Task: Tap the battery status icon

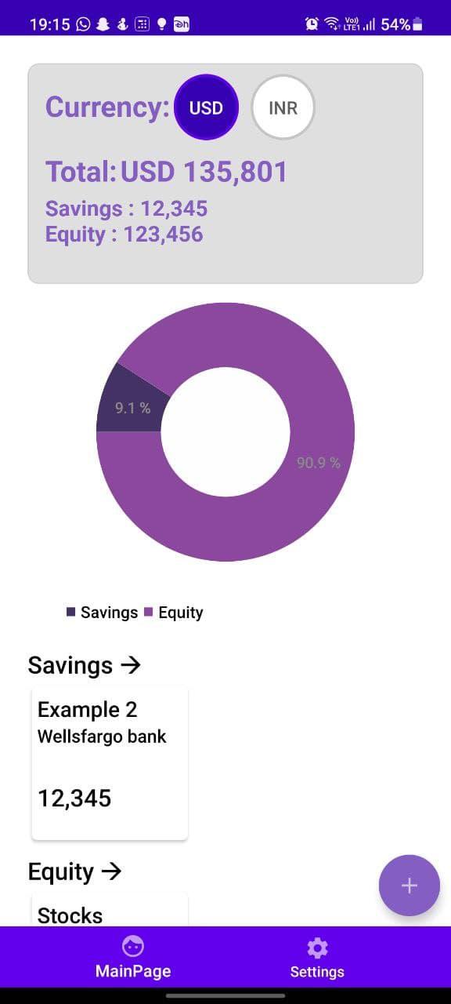Action: 417,24
